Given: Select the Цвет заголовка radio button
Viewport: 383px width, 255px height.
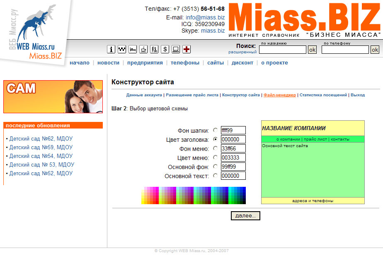Looking at the screenshot, I should (215, 139).
